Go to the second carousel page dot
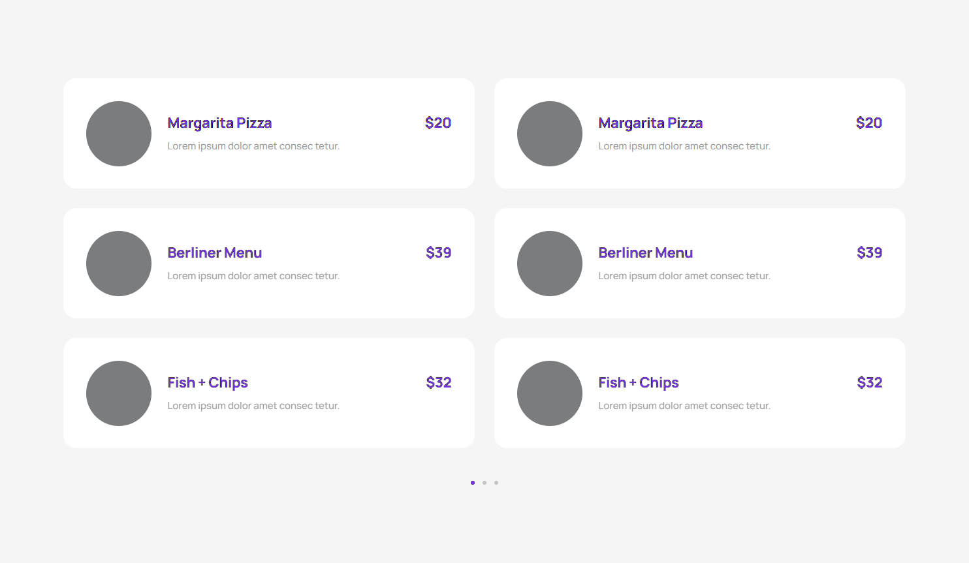Screen dimensions: 969x563 pyautogui.click(x=484, y=483)
